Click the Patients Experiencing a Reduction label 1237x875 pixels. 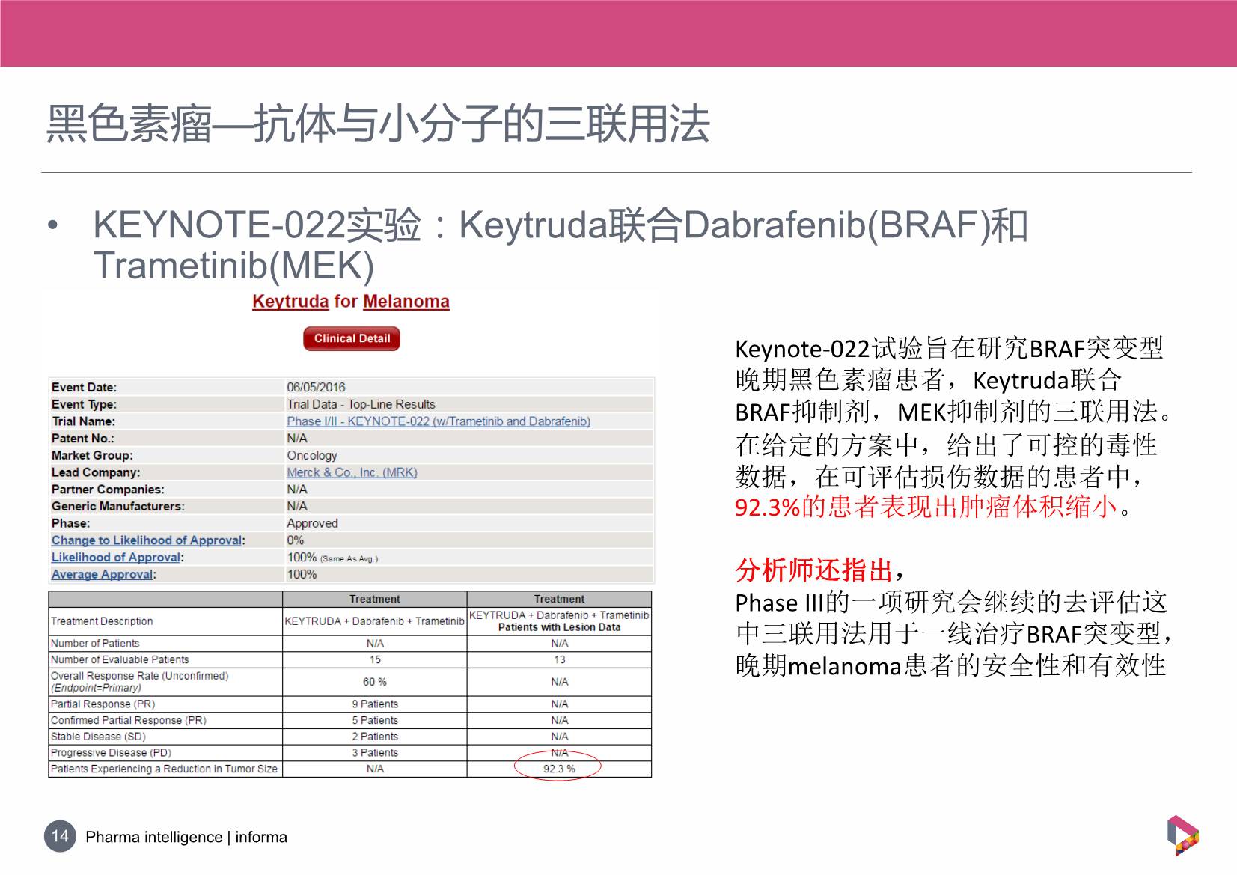164,769
